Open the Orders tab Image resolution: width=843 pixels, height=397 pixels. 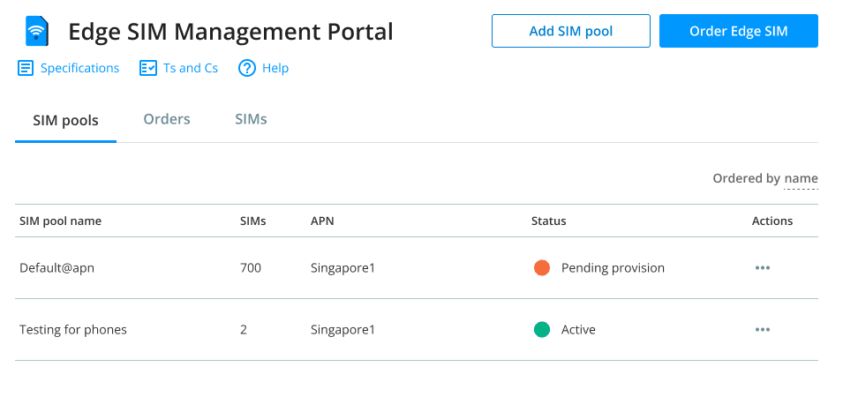(x=167, y=119)
